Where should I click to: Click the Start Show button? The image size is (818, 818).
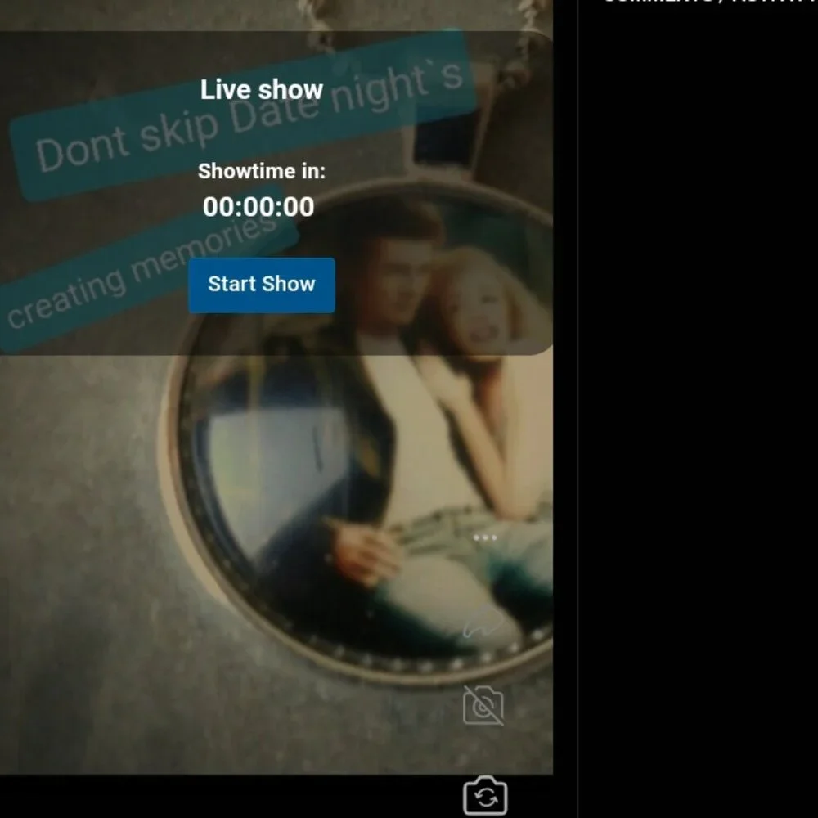click(x=262, y=285)
